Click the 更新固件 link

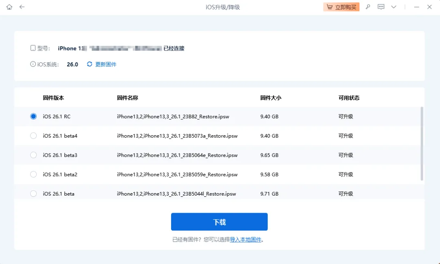coord(106,64)
